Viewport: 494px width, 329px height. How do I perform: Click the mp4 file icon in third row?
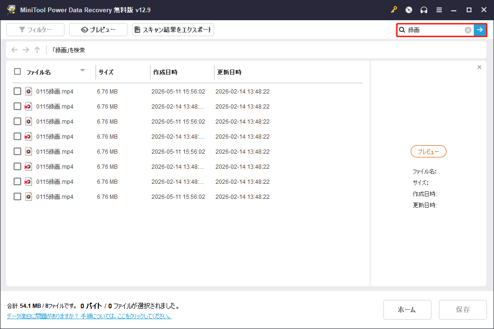(28, 121)
